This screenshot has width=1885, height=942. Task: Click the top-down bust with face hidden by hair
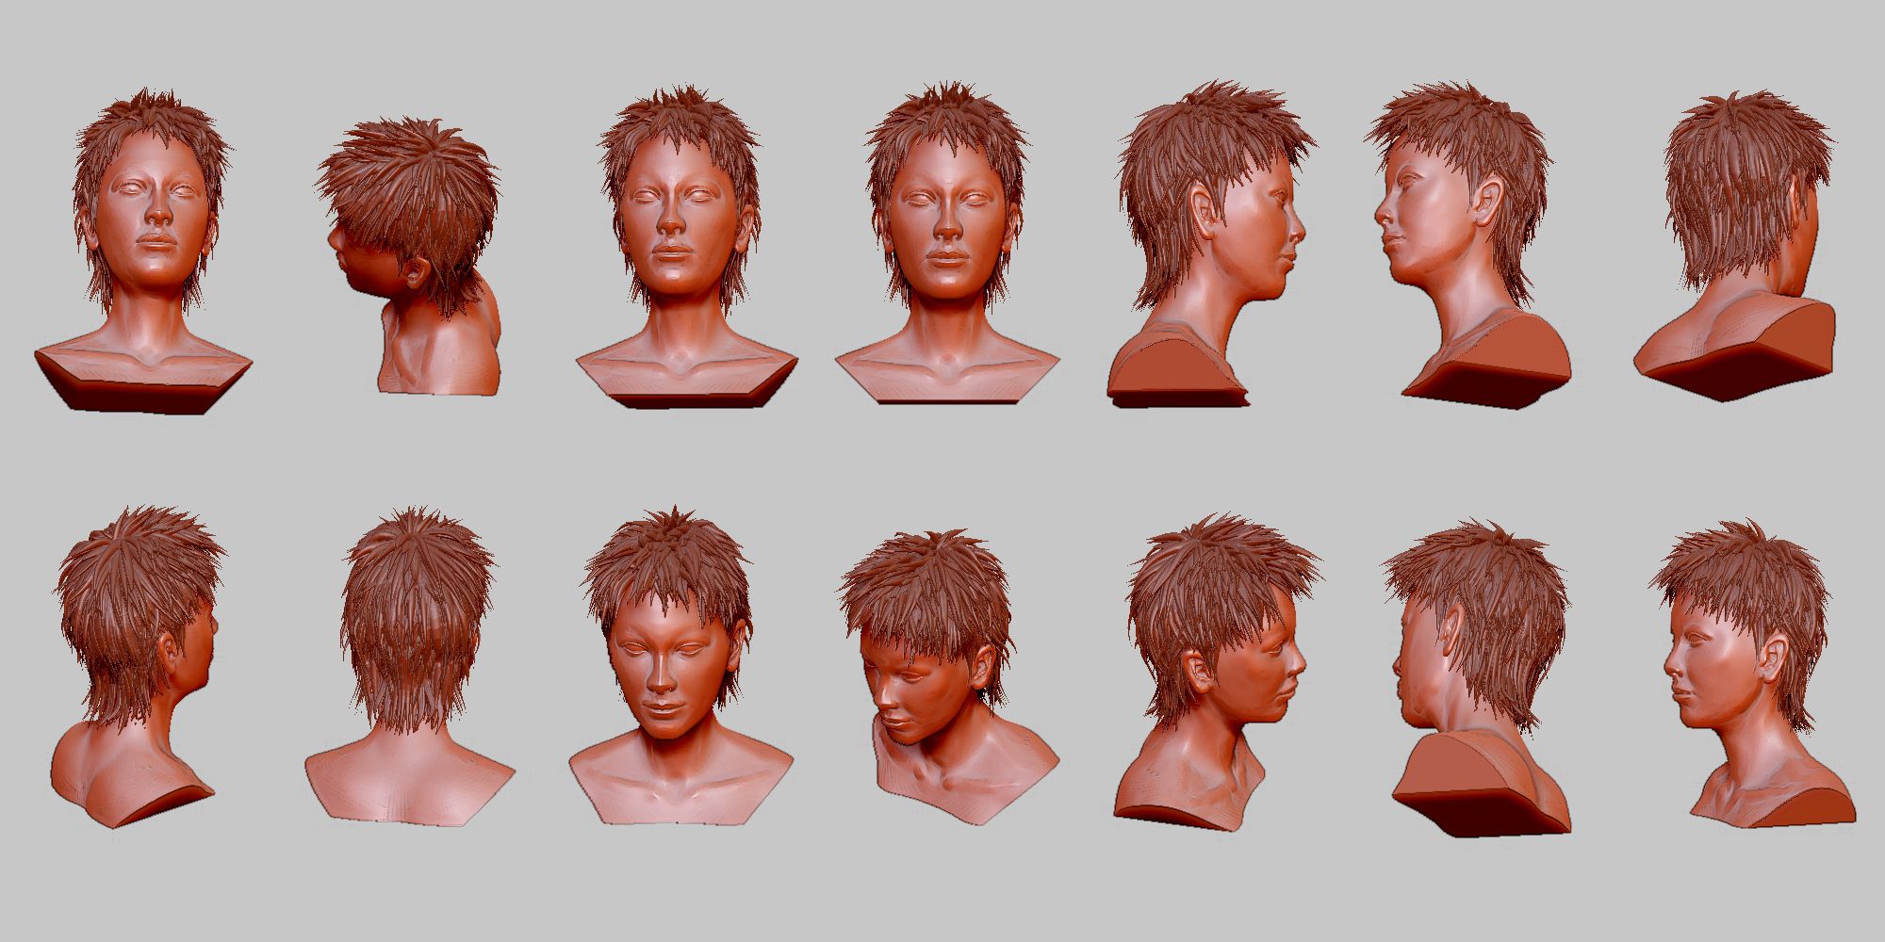coord(410,256)
